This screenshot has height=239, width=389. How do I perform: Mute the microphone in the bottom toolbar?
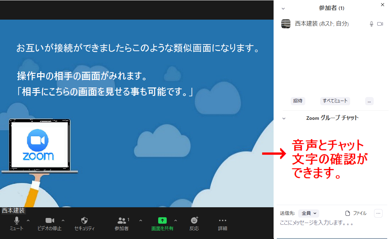pos(16,221)
